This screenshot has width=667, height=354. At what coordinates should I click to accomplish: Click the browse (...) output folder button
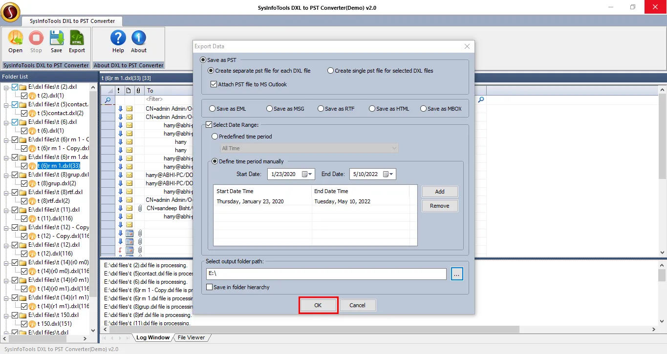(x=457, y=274)
